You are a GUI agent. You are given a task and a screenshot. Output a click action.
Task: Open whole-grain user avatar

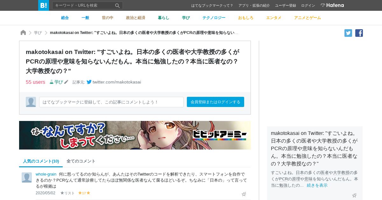pos(27,177)
